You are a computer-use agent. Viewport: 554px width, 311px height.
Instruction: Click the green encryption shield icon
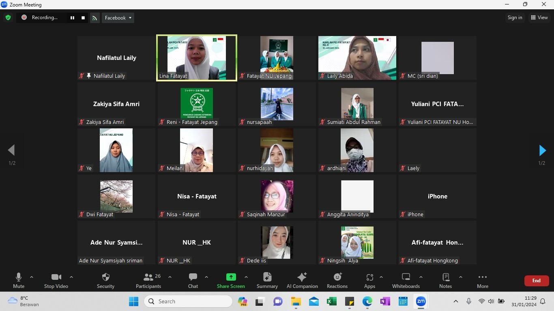8,18
